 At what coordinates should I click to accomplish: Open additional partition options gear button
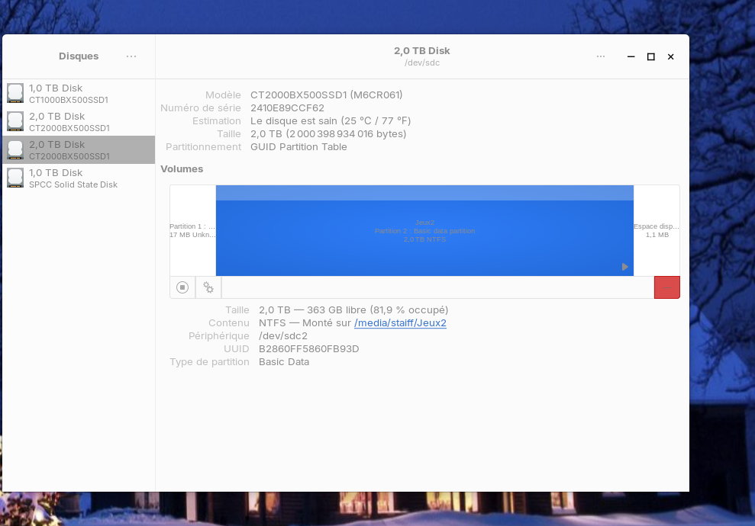(x=208, y=287)
